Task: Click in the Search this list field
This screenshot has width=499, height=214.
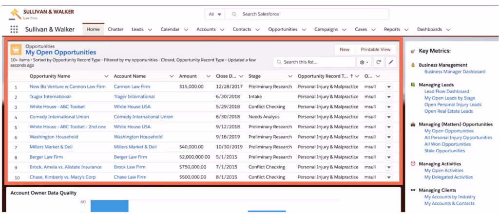Action: (314, 62)
